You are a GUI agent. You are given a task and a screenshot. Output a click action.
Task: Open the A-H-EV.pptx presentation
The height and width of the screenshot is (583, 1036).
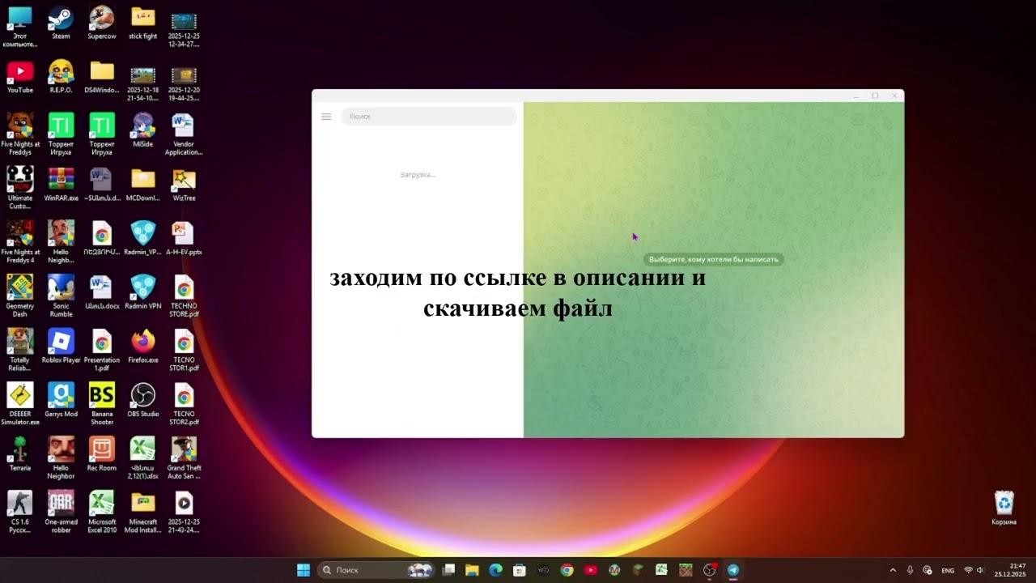184,238
